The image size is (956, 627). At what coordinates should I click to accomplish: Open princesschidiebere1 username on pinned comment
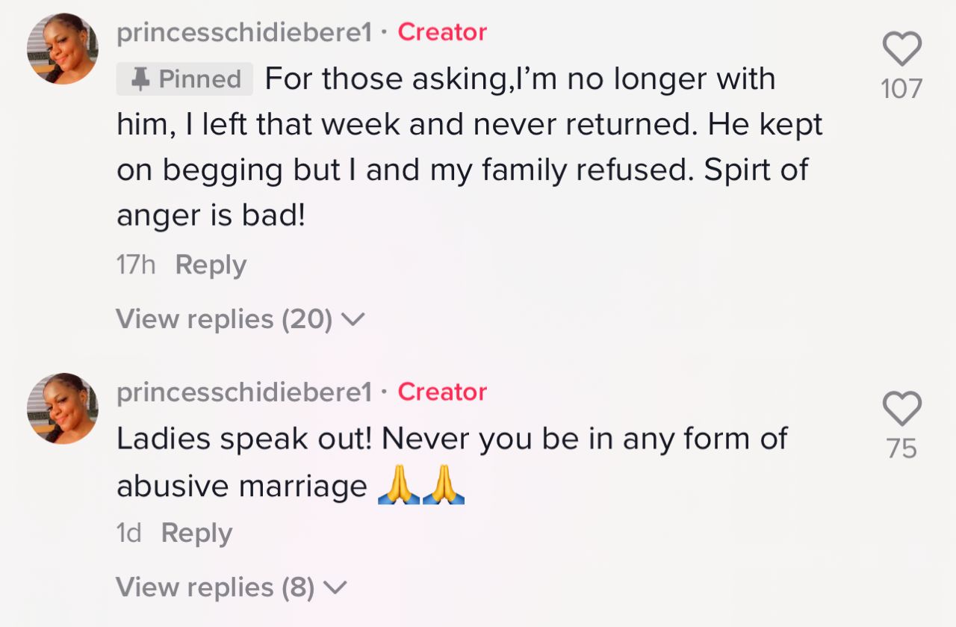[244, 32]
